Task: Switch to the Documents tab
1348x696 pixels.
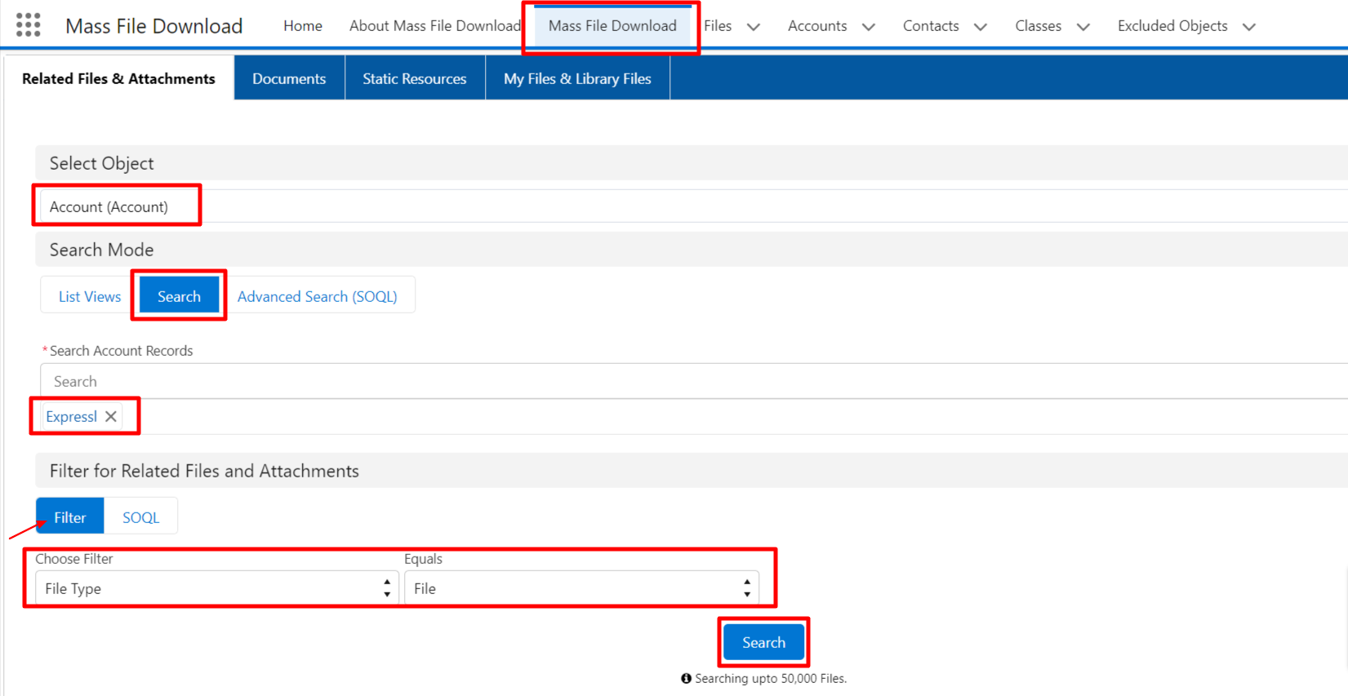Action: 289,78
